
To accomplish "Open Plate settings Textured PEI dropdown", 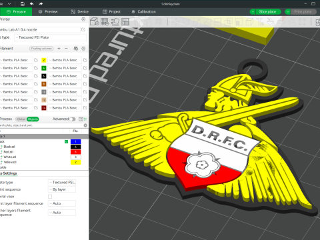I will pyautogui.click(x=62, y=182).
